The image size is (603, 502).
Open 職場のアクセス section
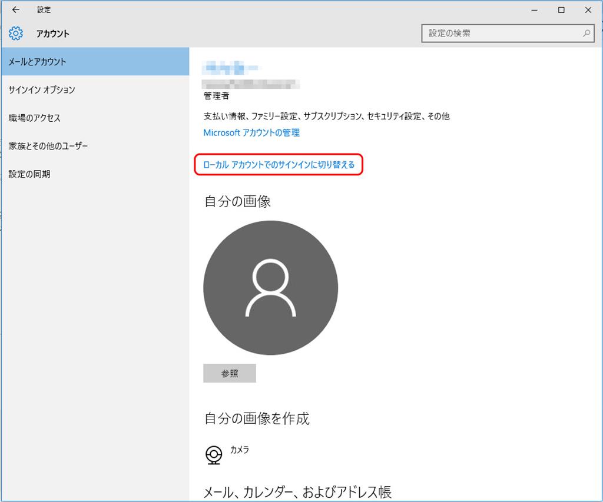point(95,118)
